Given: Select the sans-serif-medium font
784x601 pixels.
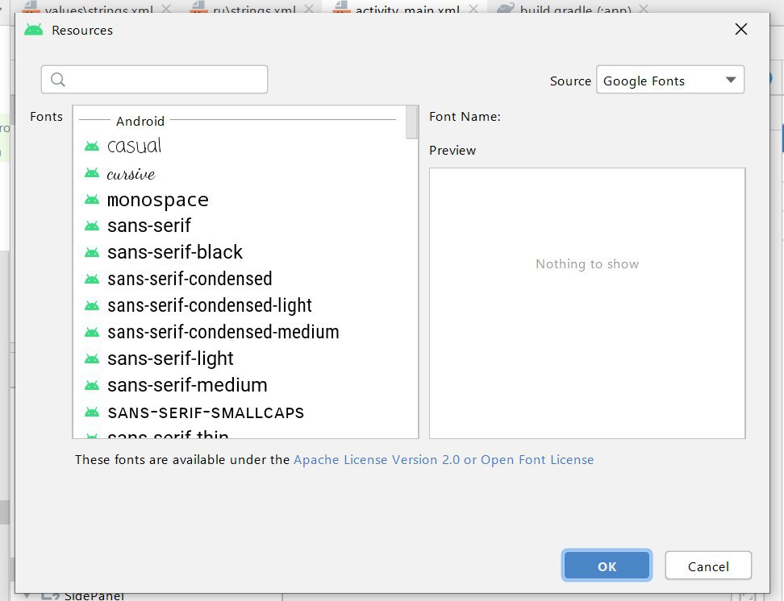Looking at the screenshot, I should tap(240, 385).
